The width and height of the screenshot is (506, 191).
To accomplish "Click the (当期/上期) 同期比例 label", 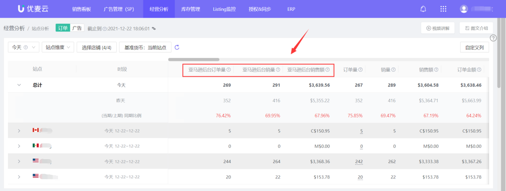I will pyautogui.click(x=121, y=116).
